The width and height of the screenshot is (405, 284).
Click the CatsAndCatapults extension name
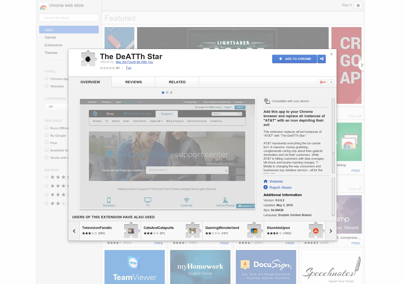(x=159, y=228)
